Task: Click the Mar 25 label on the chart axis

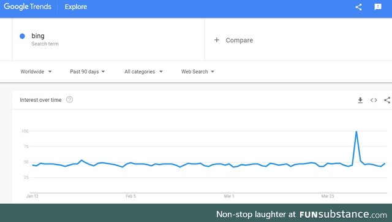Action: [x=328, y=196]
